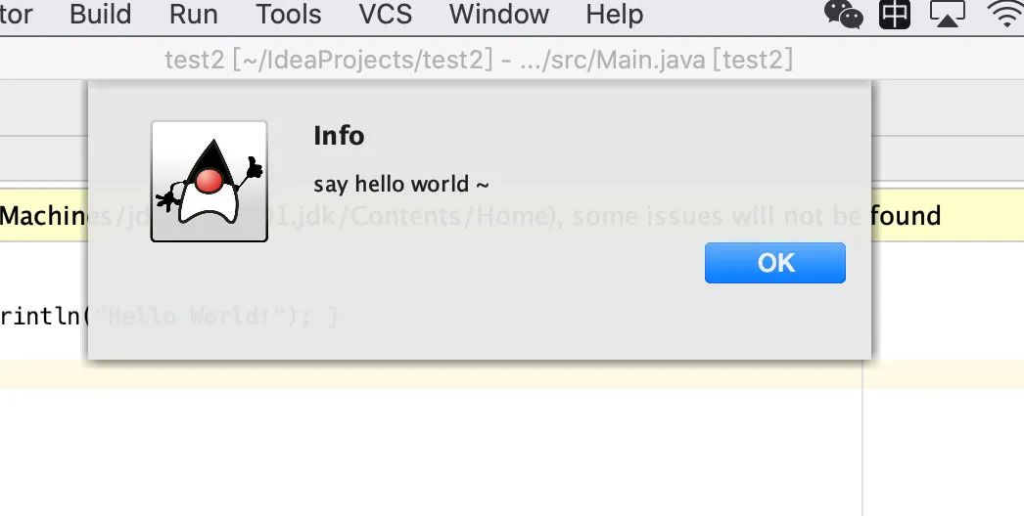
Task: Open the Tools menu
Action: [288, 15]
